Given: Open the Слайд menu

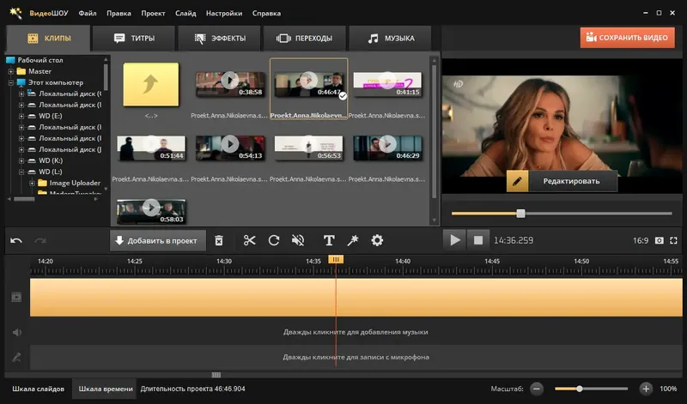Looking at the screenshot, I should click(x=185, y=13).
